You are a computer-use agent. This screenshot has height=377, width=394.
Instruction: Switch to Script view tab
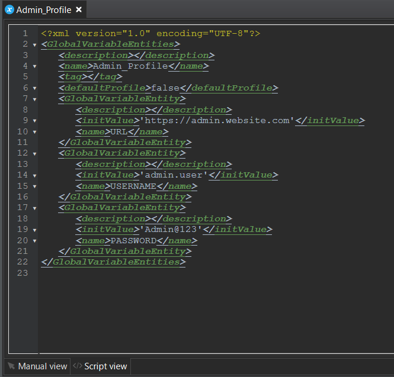[100, 366]
